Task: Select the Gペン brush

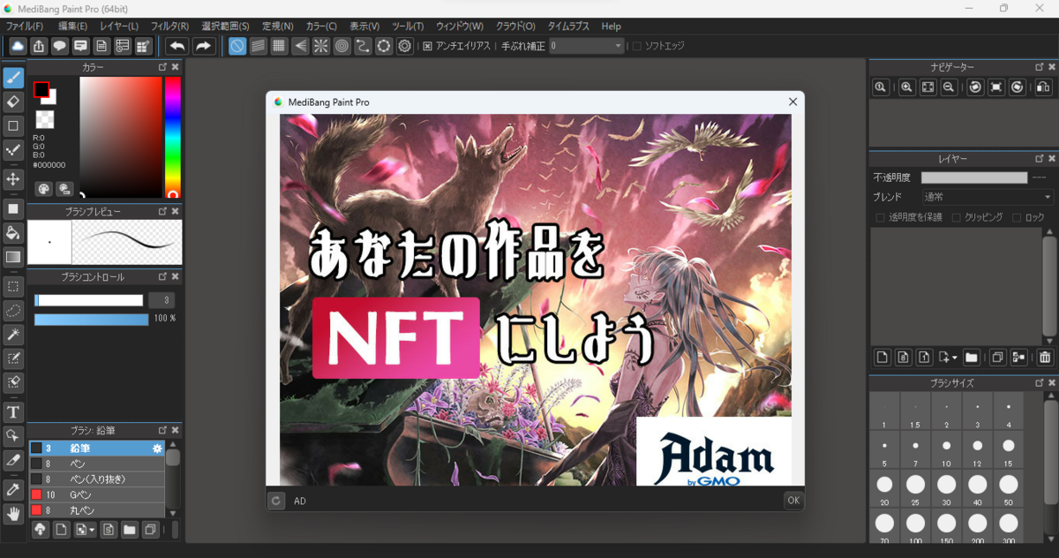Action: tap(97, 494)
